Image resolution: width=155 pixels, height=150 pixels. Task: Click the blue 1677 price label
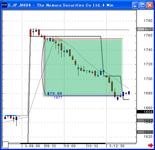(58, 97)
